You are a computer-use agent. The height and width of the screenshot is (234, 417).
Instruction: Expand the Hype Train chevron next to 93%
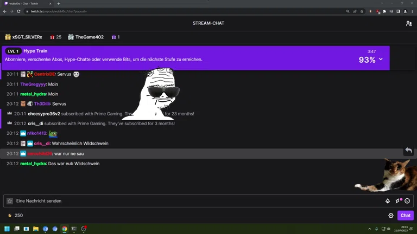[x=381, y=60]
